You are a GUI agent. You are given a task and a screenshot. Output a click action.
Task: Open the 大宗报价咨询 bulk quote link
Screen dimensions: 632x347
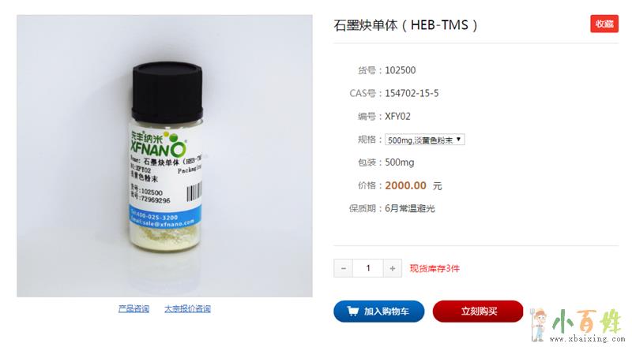click(187, 309)
